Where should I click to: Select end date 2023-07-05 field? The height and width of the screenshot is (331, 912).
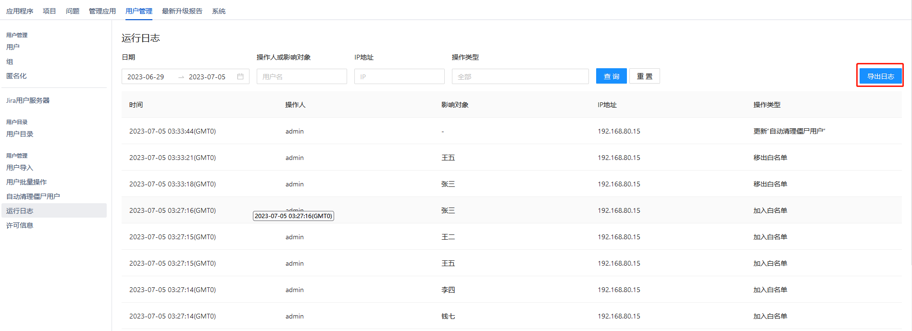click(x=207, y=77)
